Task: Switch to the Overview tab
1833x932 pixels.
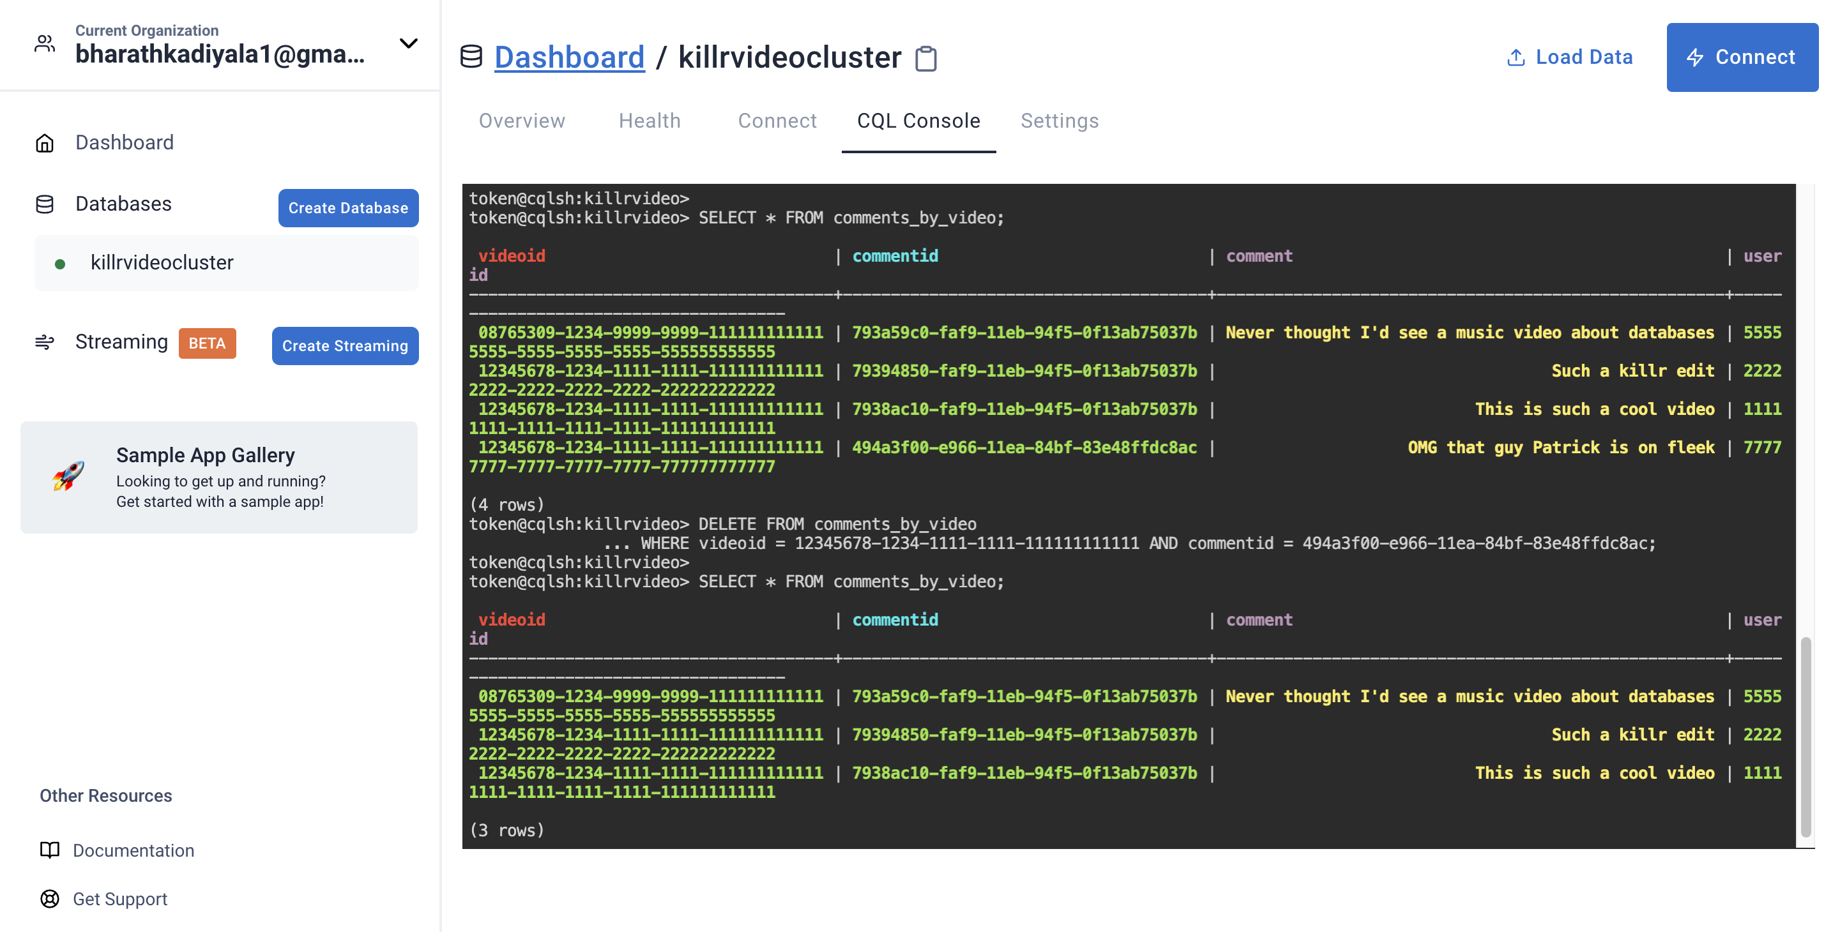Action: coord(522,121)
